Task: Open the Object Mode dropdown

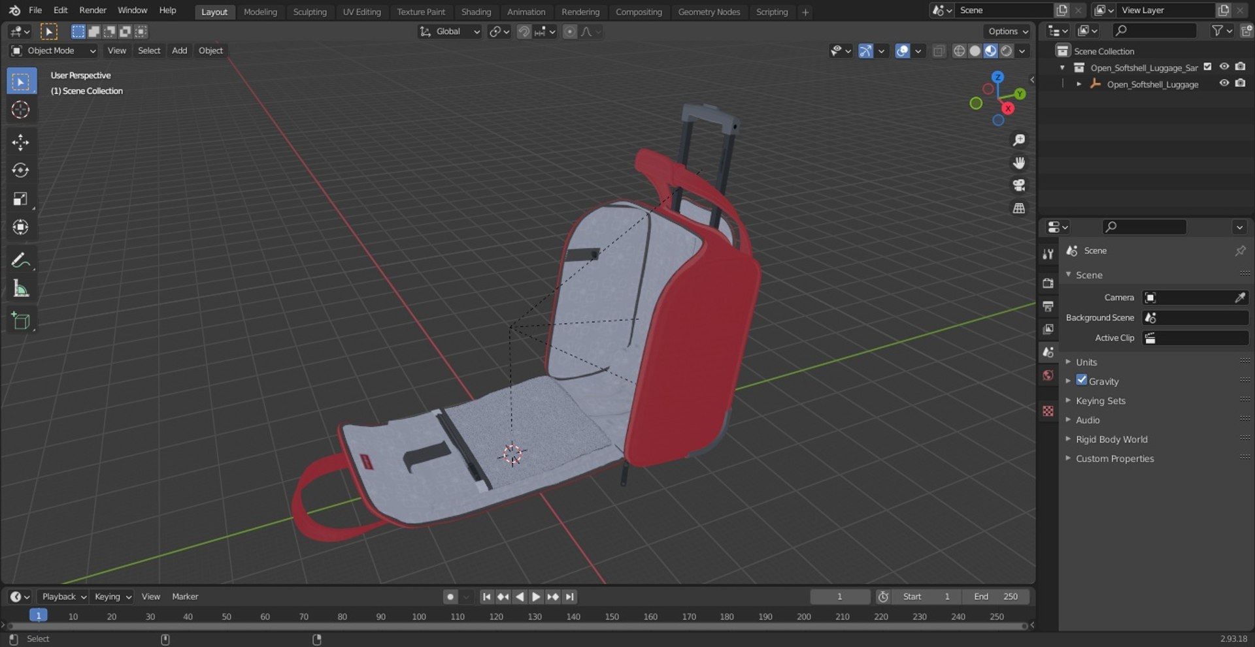Action: pyautogui.click(x=54, y=51)
